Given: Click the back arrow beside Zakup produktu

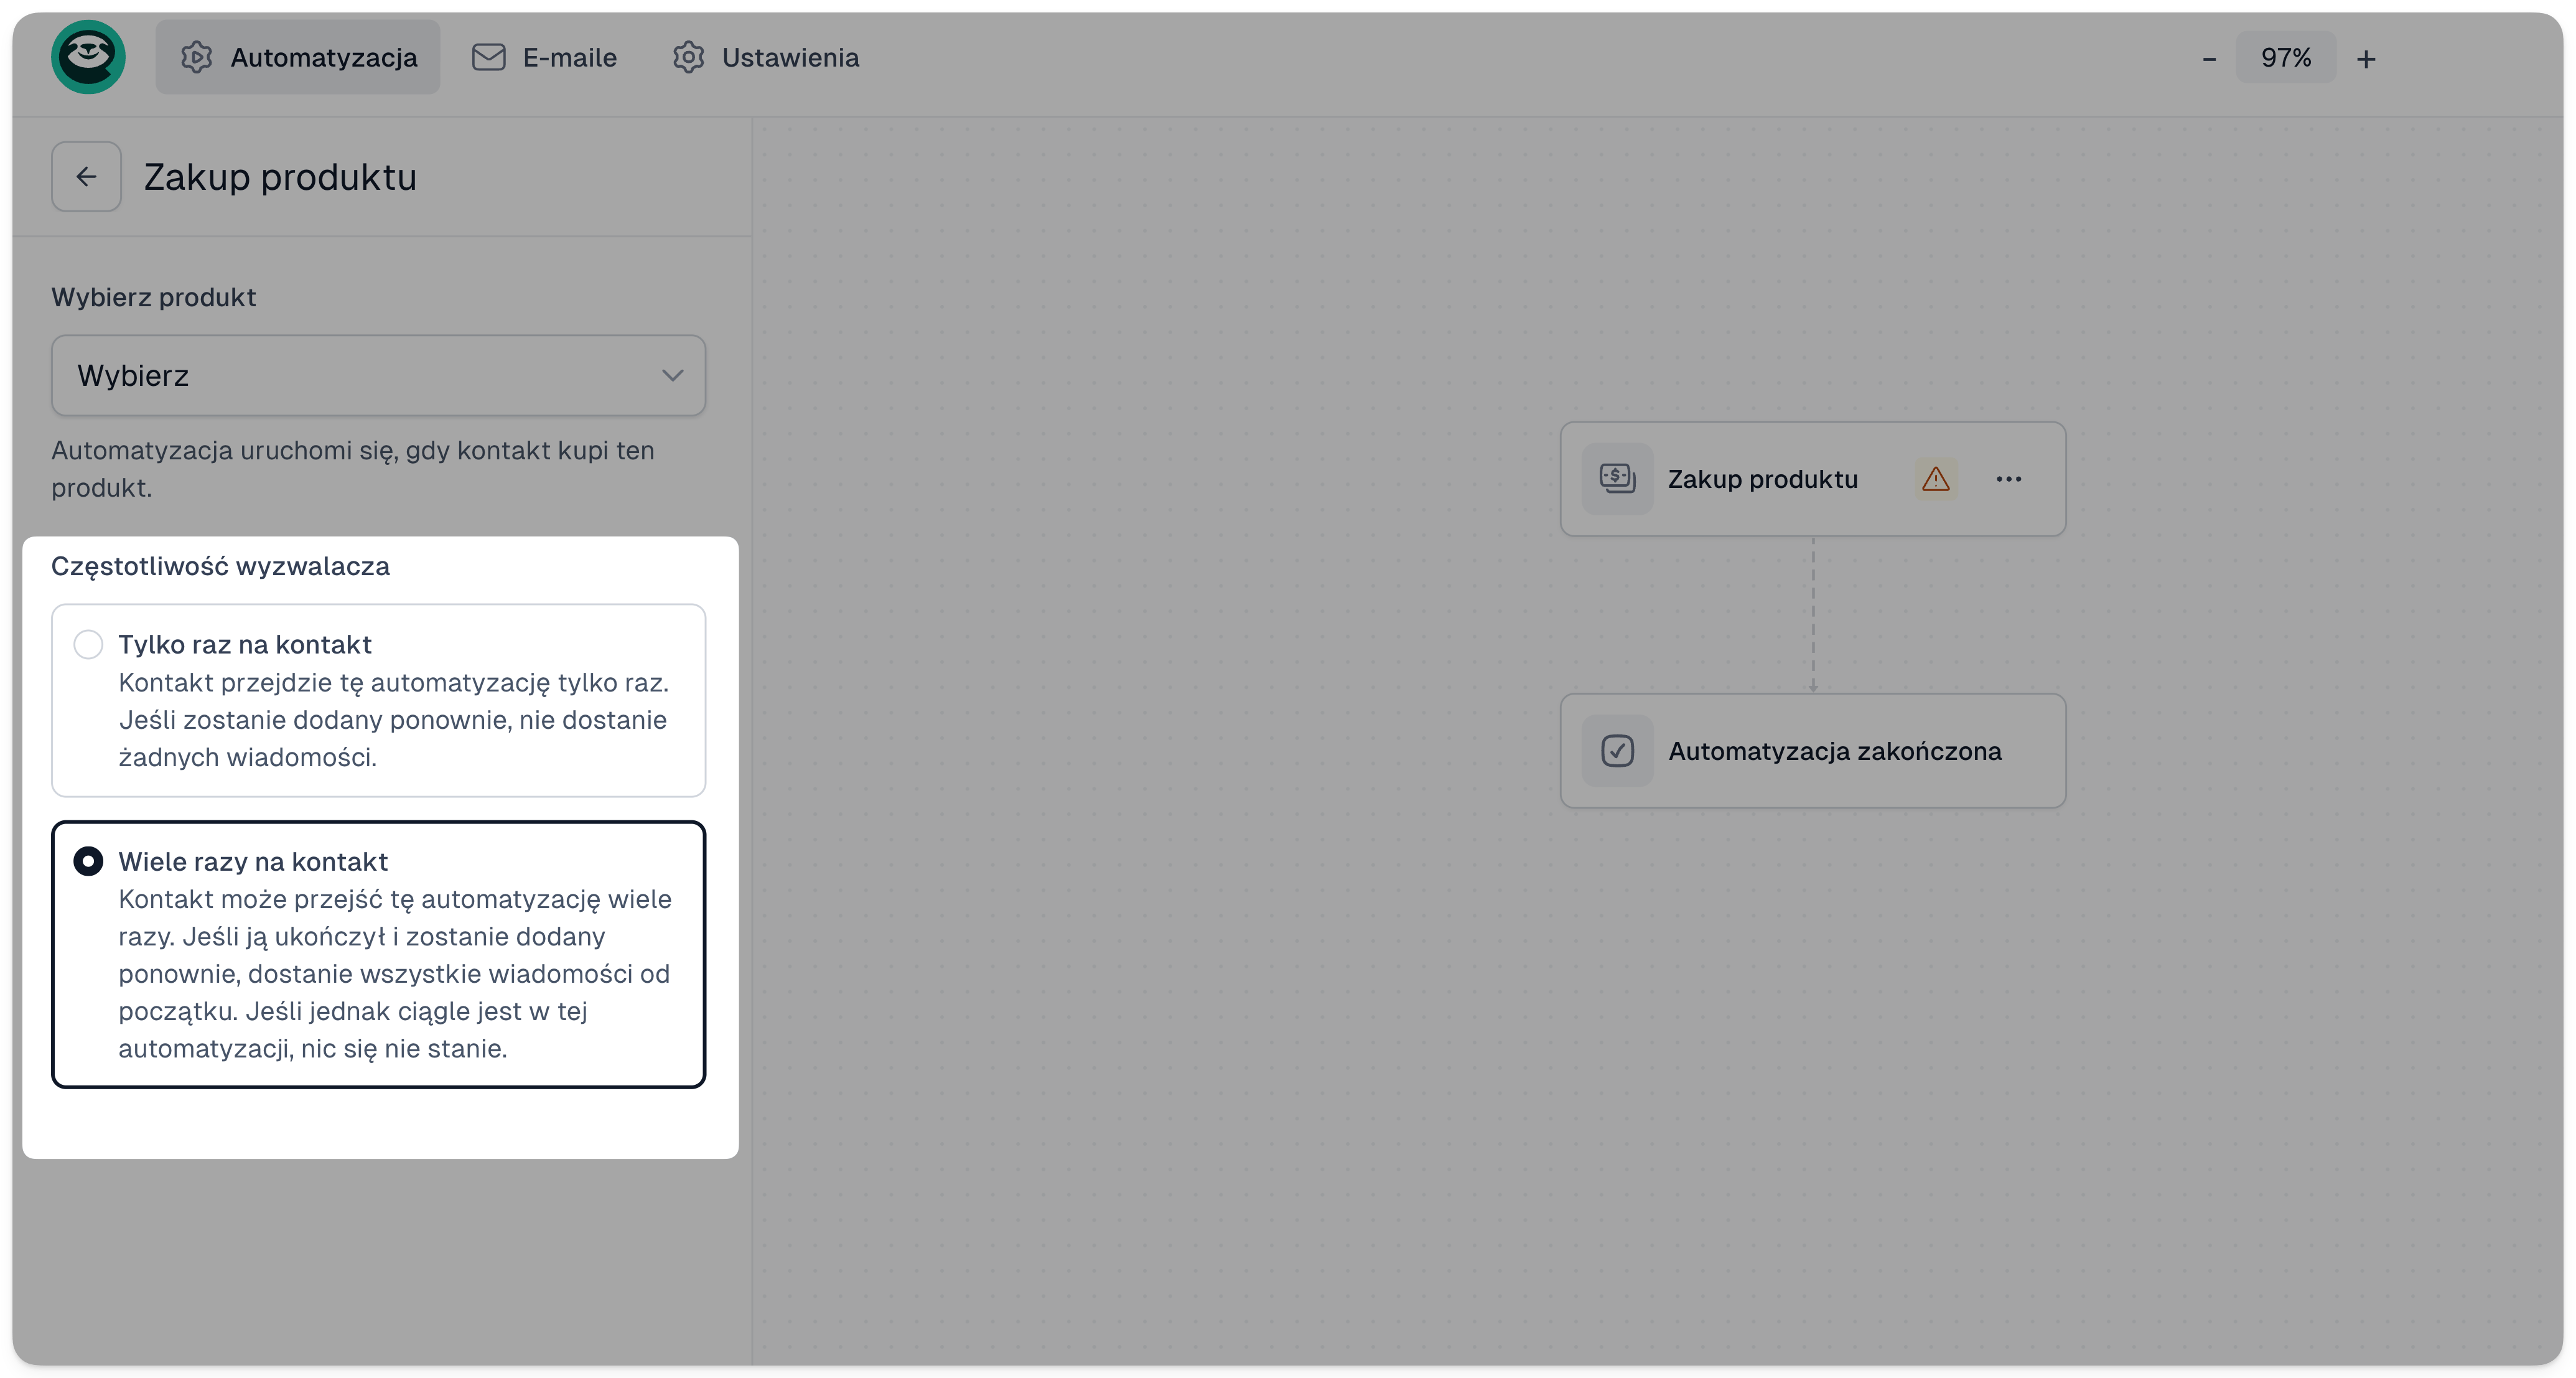Looking at the screenshot, I should coord(86,176).
